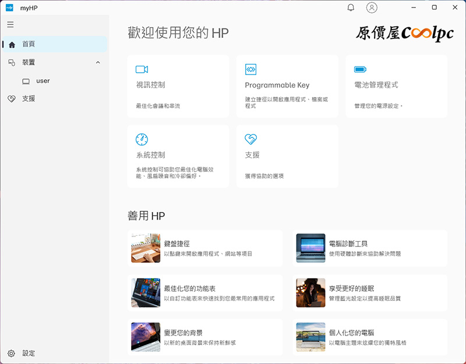Click the 最佳化您的功能表 thumbnail

coord(146,293)
